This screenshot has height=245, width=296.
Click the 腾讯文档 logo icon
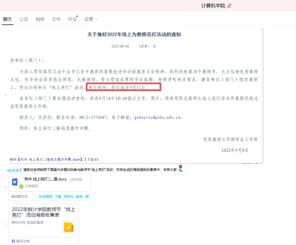point(13,241)
